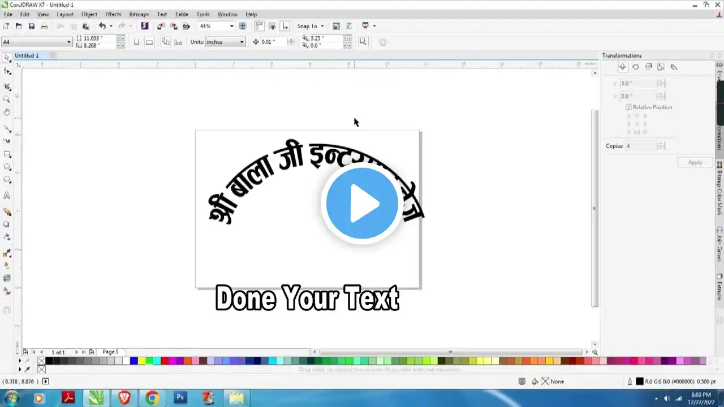Click the Save icon in toolbar

click(x=31, y=26)
